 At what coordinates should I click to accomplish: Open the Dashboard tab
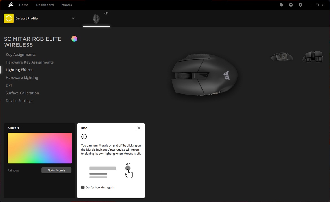click(45, 5)
